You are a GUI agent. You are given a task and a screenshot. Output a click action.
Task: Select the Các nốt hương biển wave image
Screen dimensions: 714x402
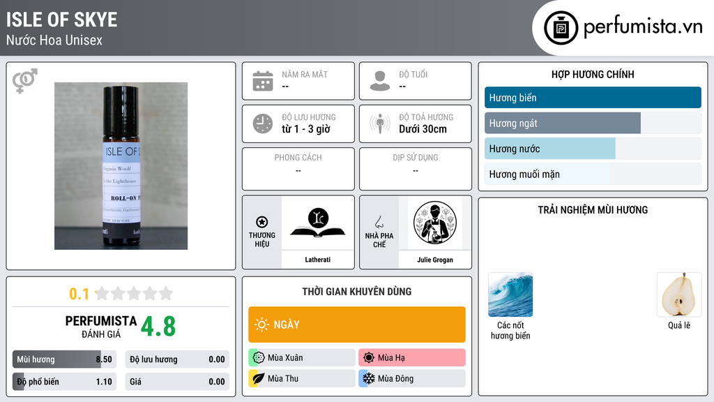510,295
